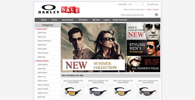Click the red HOME link
This screenshot has width=195, height=100.
coord(149,10)
